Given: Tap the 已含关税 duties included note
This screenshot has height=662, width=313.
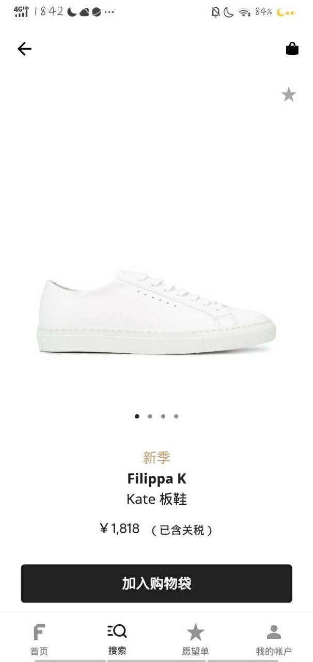Looking at the screenshot, I should 182,530.
